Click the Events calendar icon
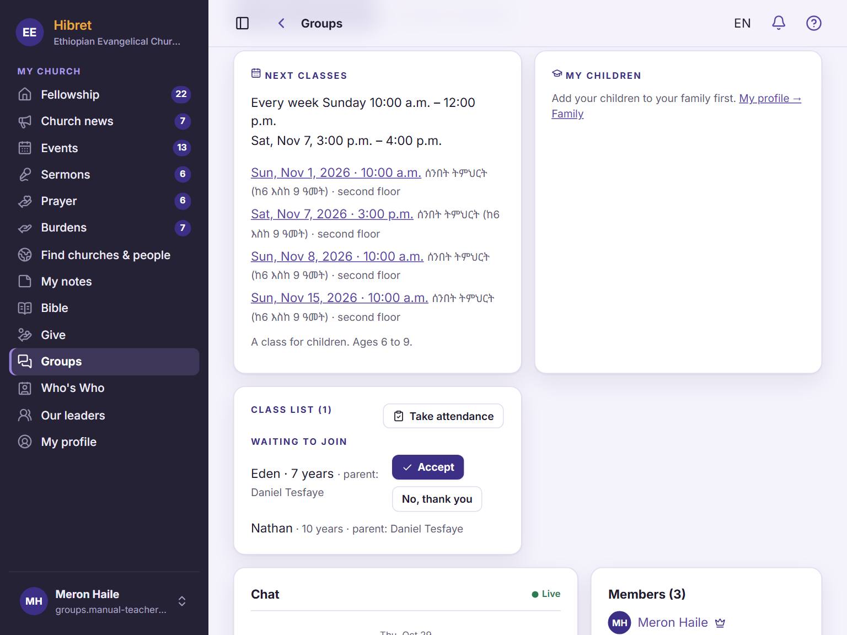 coord(25,148)
